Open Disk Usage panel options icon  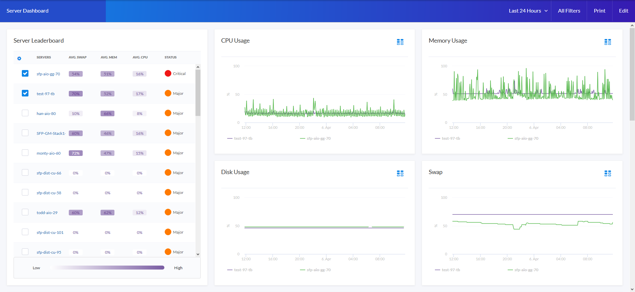[x=400, y=173]
